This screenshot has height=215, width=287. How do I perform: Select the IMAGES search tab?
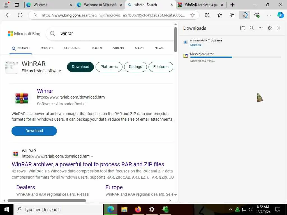tap(96, 48)
